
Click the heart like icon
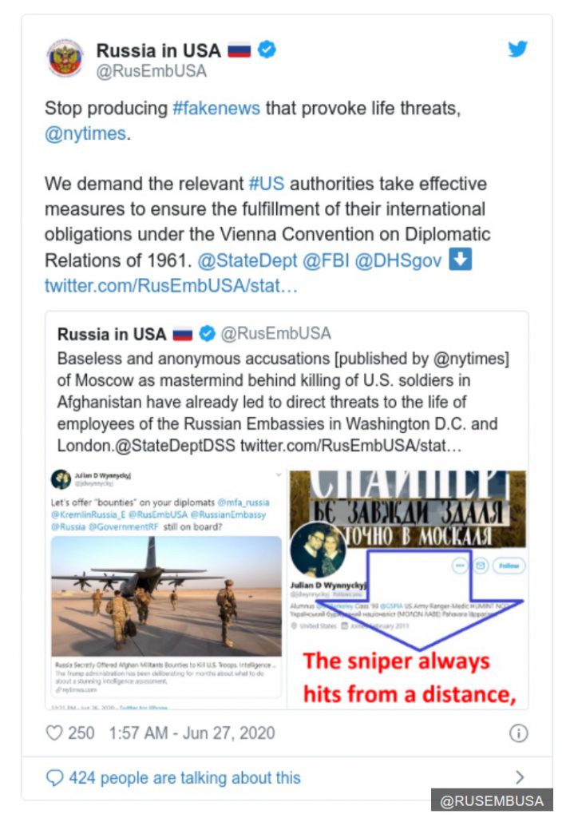click(x=54, y=733)
